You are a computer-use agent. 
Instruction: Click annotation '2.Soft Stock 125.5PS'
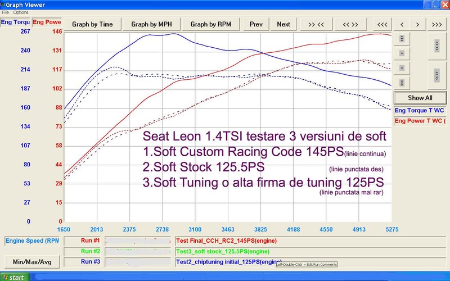pyautogui.click(x=204, y=167)
